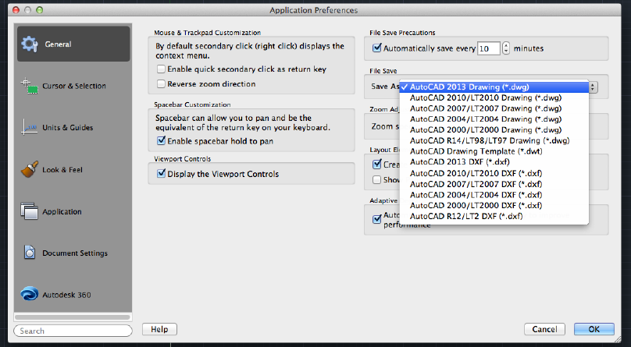Choose AutoCAD 2013 DXF (*.dxf)

coord(494,162)
